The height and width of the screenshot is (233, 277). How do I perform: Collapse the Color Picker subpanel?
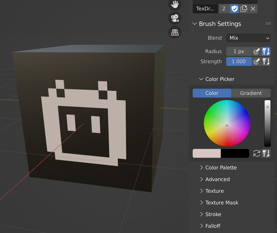pos(201,79)
